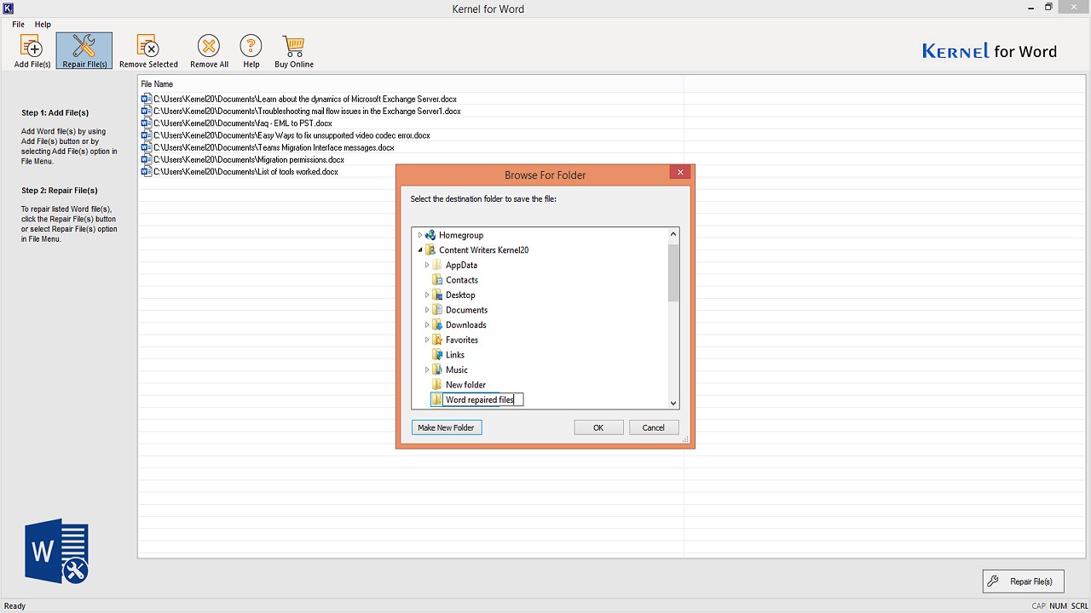Expand the Desktop folder node
The height and width of the screenshot is (613, 1091).
(x=427, y=295)
